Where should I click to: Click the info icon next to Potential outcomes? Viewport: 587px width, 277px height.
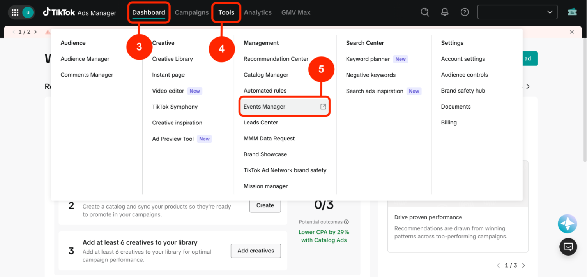pyautogui.click(x=346, y=222)
